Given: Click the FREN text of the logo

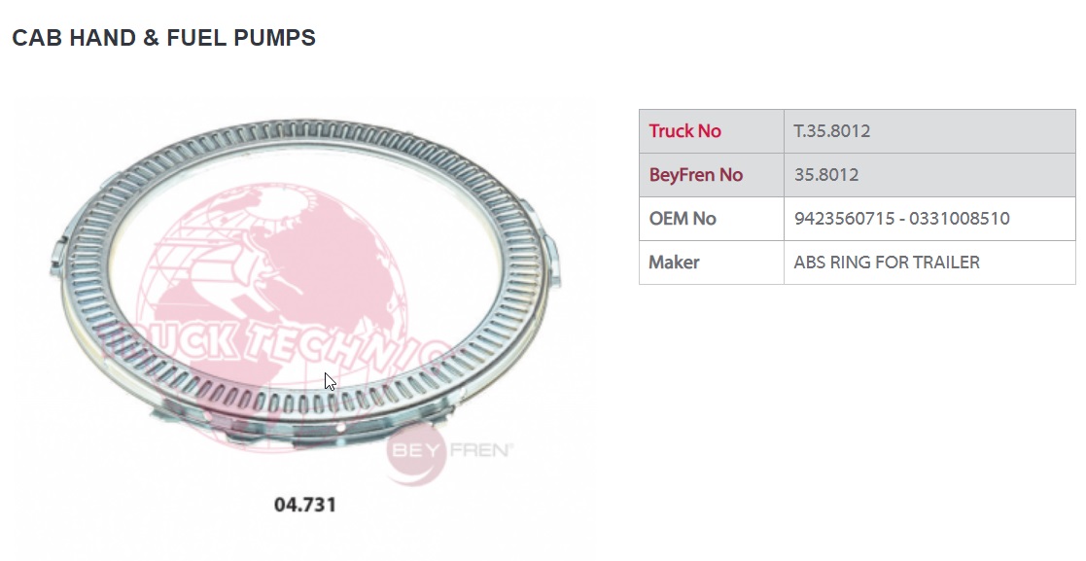Looking at the screenshot, I should (483, 451).
